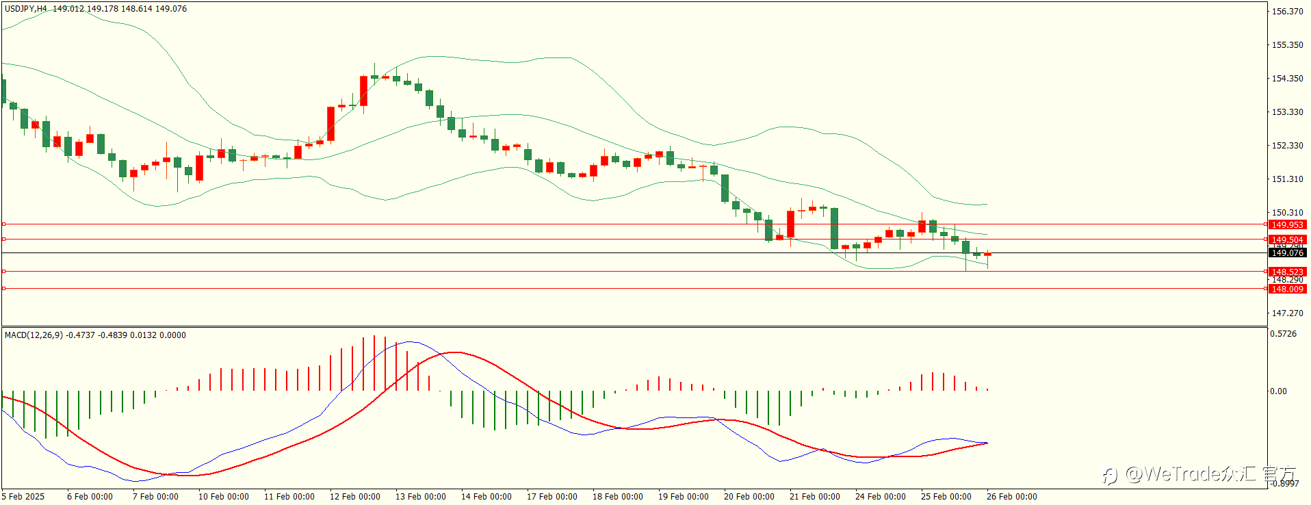Click the 14 Feb 00:00 date label

(x=486, y=497)
